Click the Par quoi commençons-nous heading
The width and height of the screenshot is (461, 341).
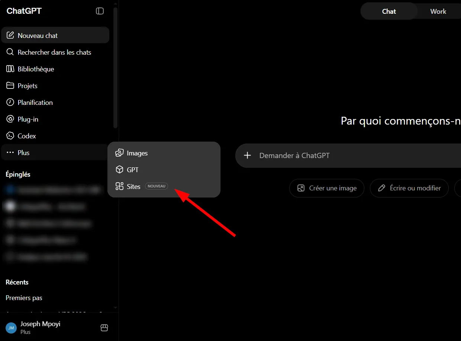coord(401,121)
